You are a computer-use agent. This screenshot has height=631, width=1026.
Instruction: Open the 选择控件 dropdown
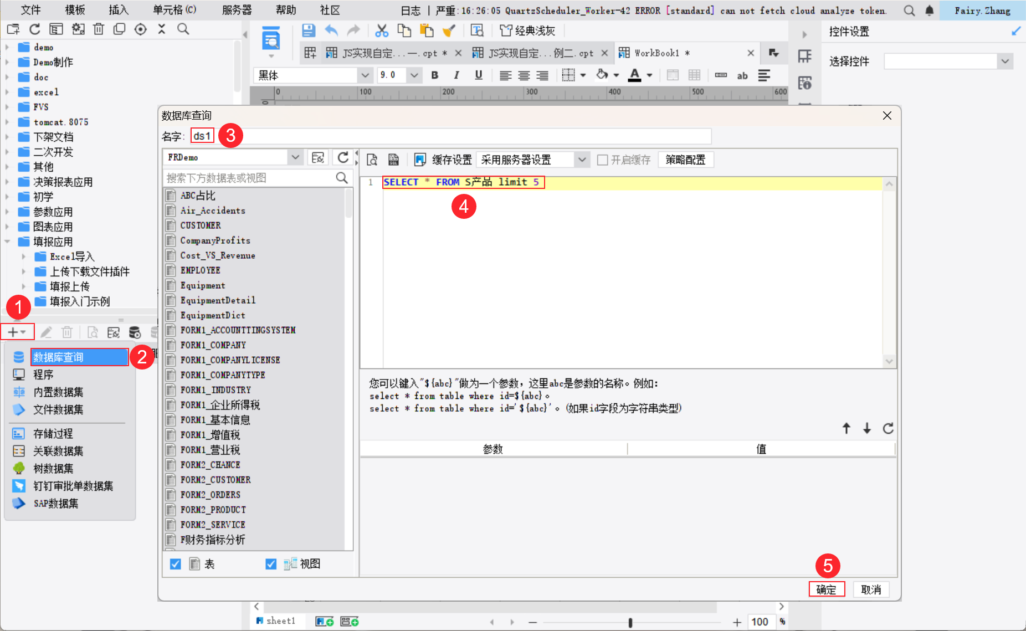point(1005,61)
